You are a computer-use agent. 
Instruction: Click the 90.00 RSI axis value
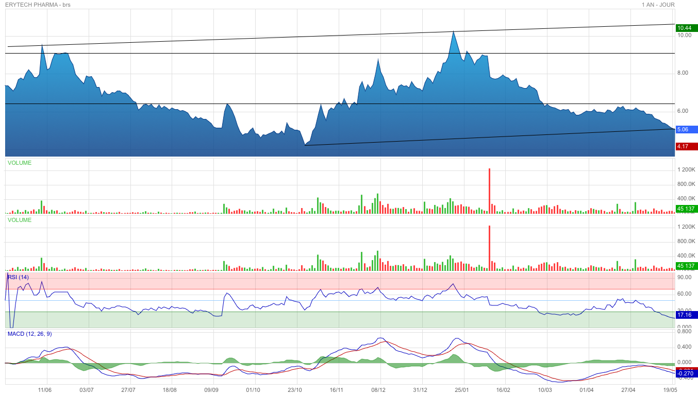click(684, 276)
